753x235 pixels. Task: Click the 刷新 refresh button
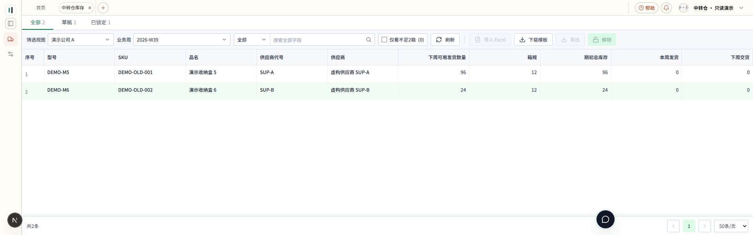click(445, 40)
